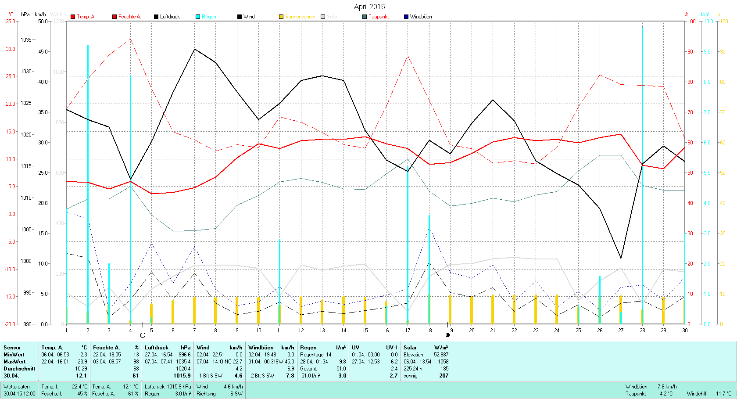Click the average pressure value 1020.4
Viewport: 737px width, 399px height.
click(x=183, y=369)
